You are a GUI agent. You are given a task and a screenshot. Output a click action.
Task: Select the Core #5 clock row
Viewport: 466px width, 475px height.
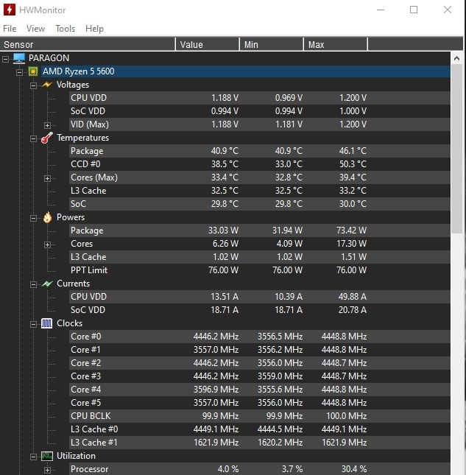click(259, 403)
